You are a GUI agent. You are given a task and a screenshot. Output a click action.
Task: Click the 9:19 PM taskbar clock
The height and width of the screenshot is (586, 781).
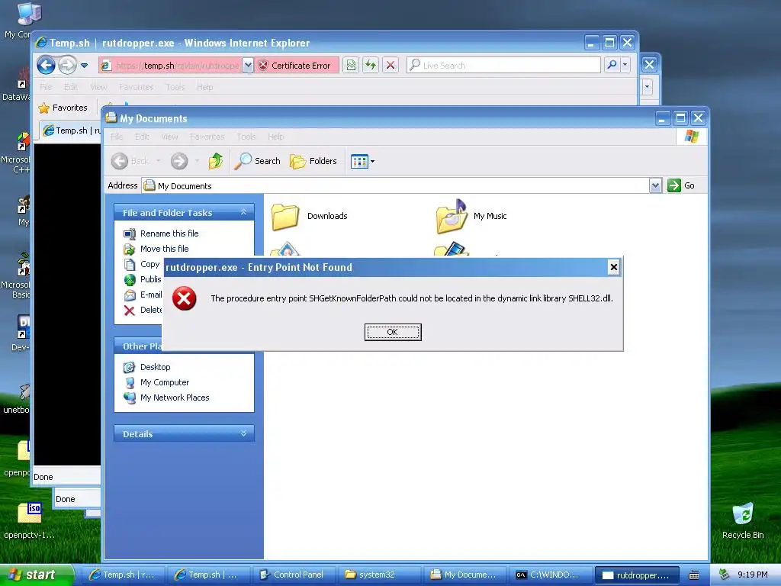click(752, 575)
